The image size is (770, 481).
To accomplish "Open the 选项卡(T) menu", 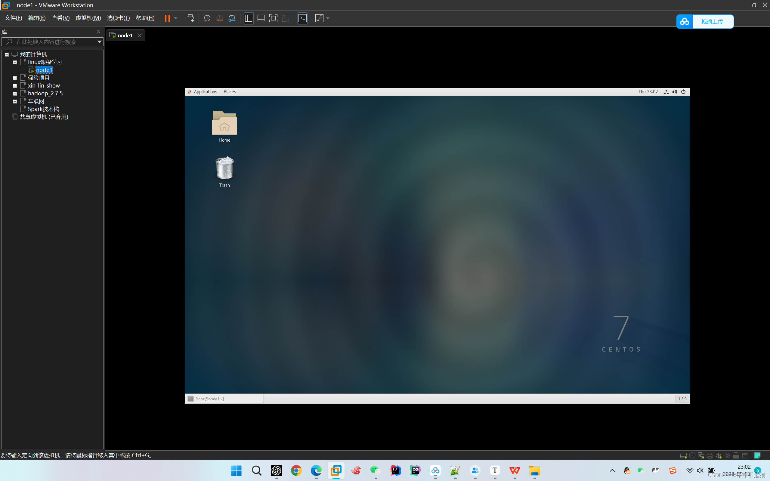I will click(118, 18).
